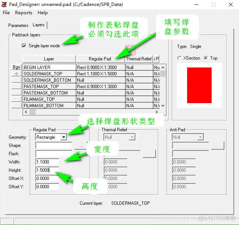The image size is (239, 225).
Task: Click the Regular Pad Offset X field
Action: tap(47, 178)
